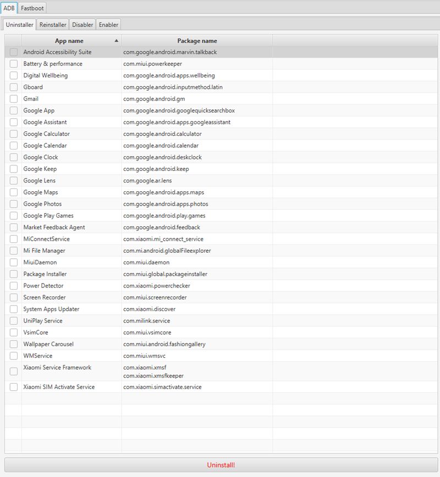
Task: Go to the Enabler tab
Action: [108, 25]
